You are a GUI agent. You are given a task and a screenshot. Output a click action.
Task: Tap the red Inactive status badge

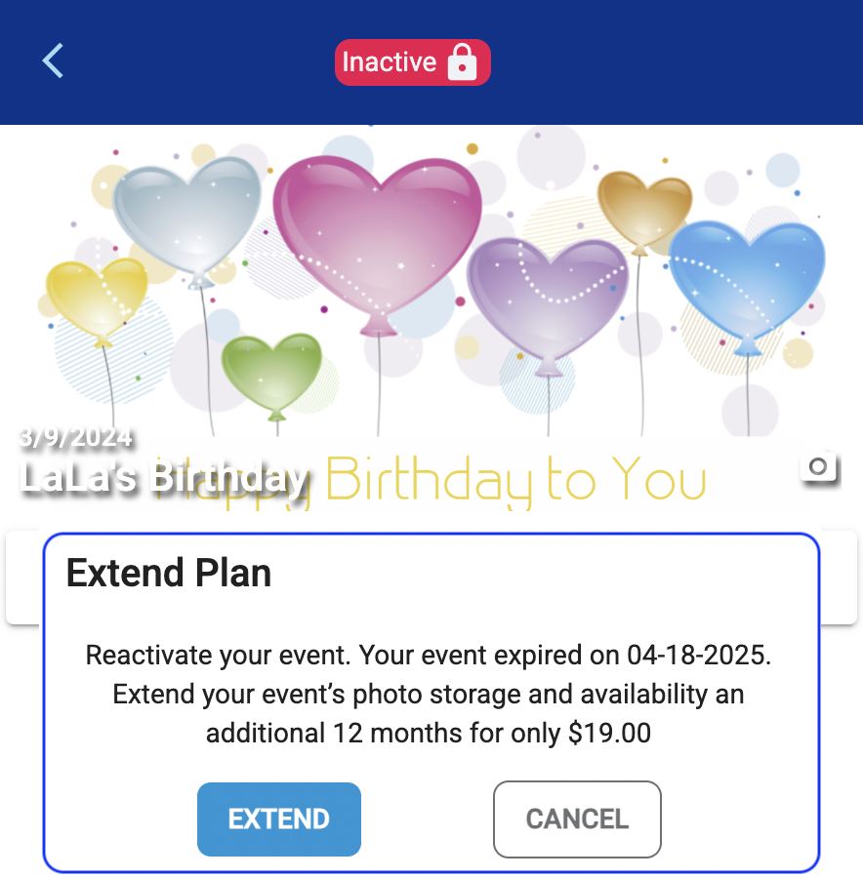pos(412,62)
